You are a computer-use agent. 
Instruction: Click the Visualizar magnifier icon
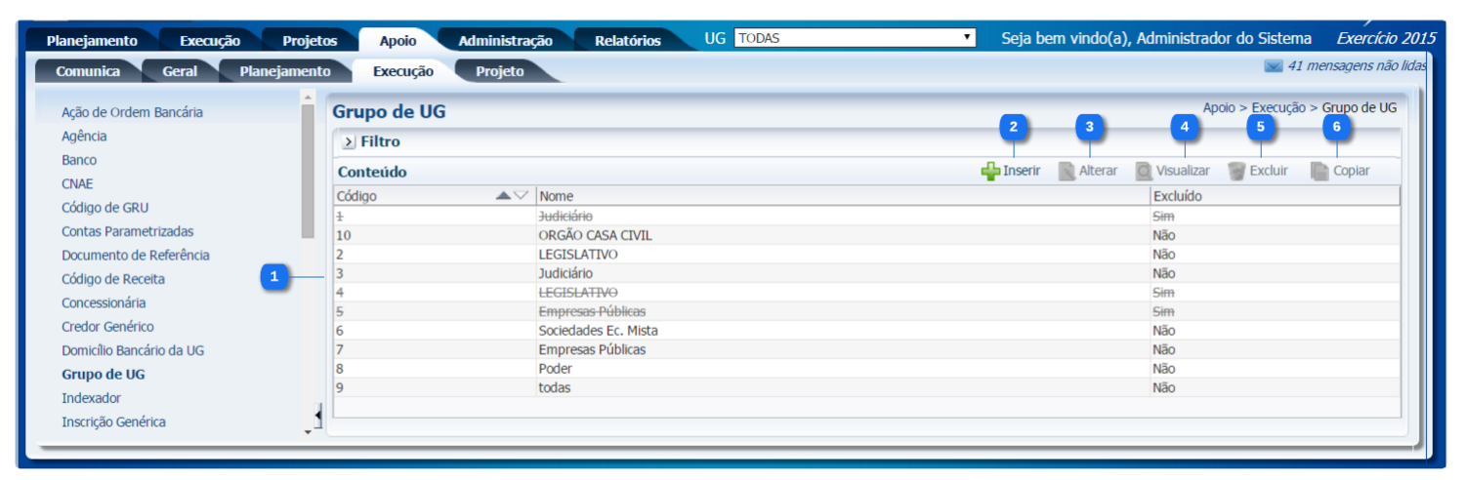point(1144,172)
